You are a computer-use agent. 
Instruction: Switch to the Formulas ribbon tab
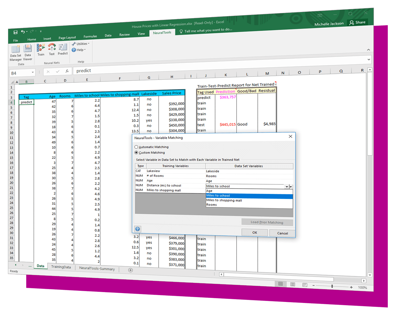90,36
